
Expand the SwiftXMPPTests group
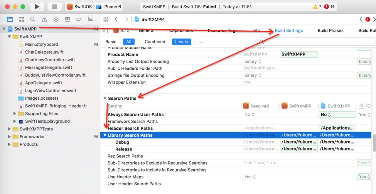pos(9,129)
